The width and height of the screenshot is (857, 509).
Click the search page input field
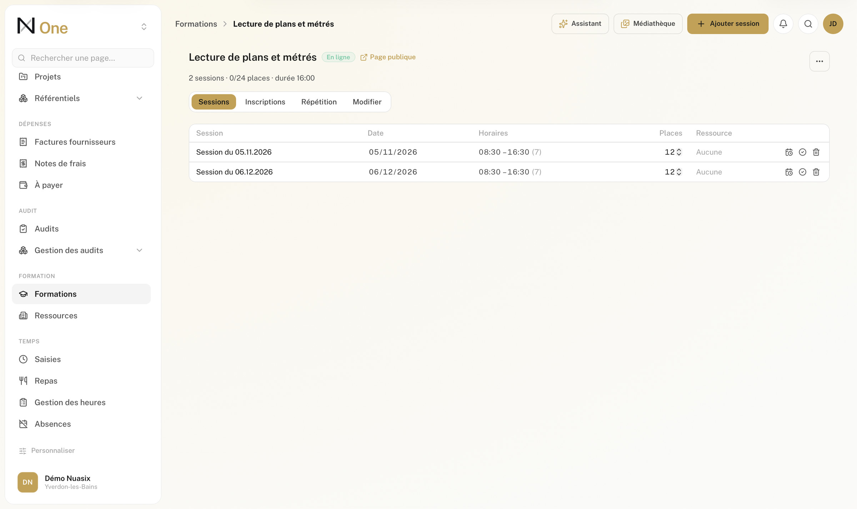83,58
